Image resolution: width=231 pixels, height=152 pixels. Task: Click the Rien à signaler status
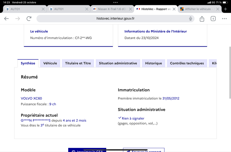(x=133, y=118)
